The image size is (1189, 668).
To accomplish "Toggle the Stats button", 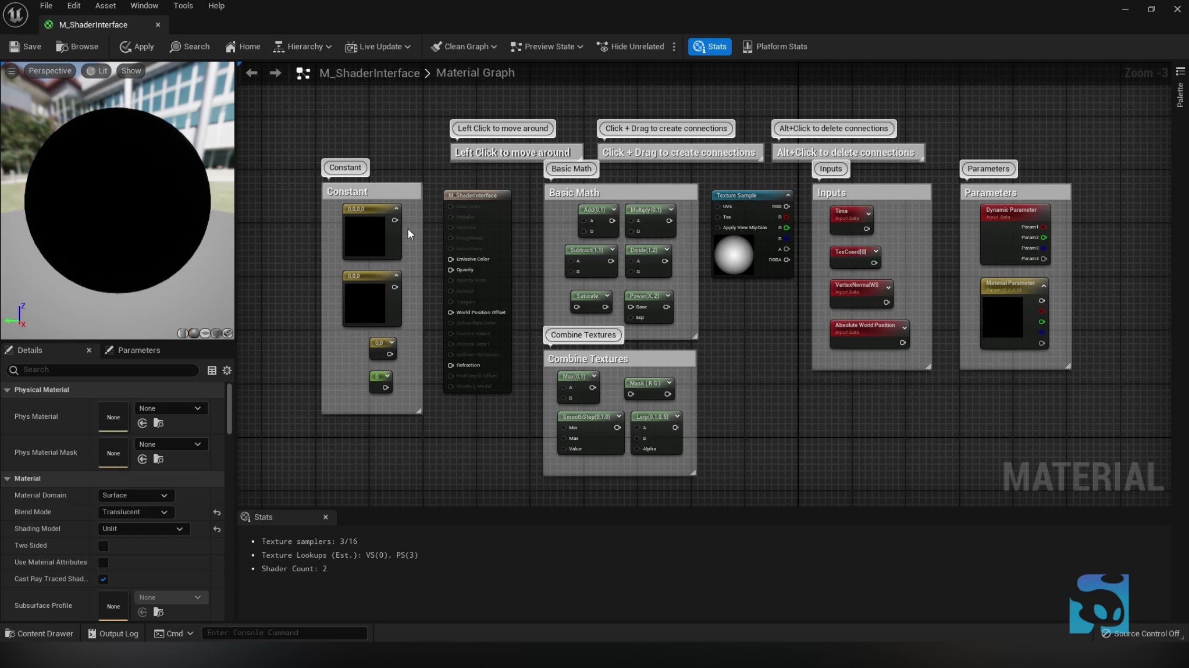I will [709, 46].
